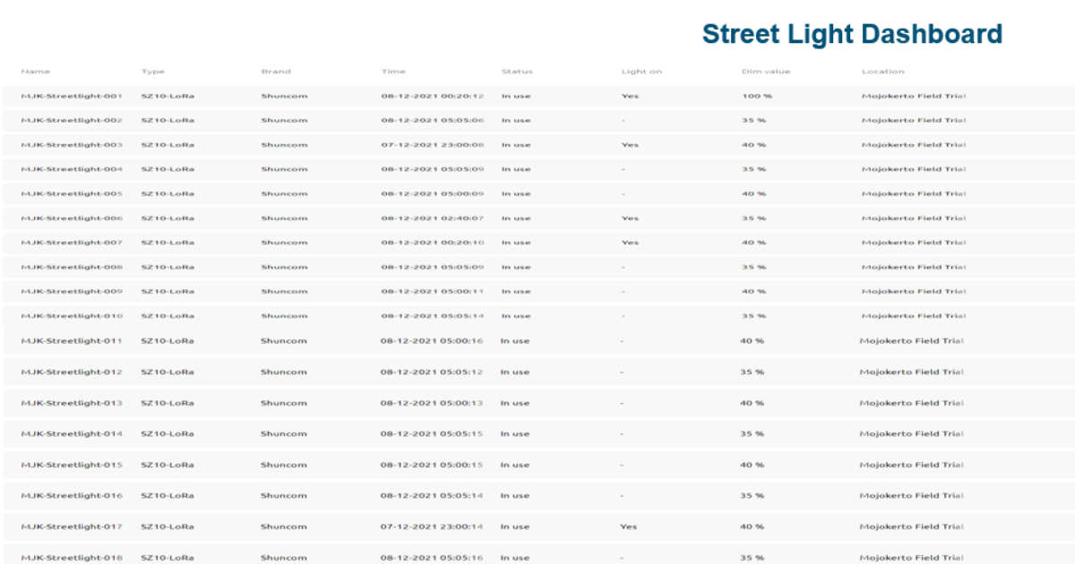Click Mojokerto Field Trial in Streetlight-001 row

click(914, 96)
